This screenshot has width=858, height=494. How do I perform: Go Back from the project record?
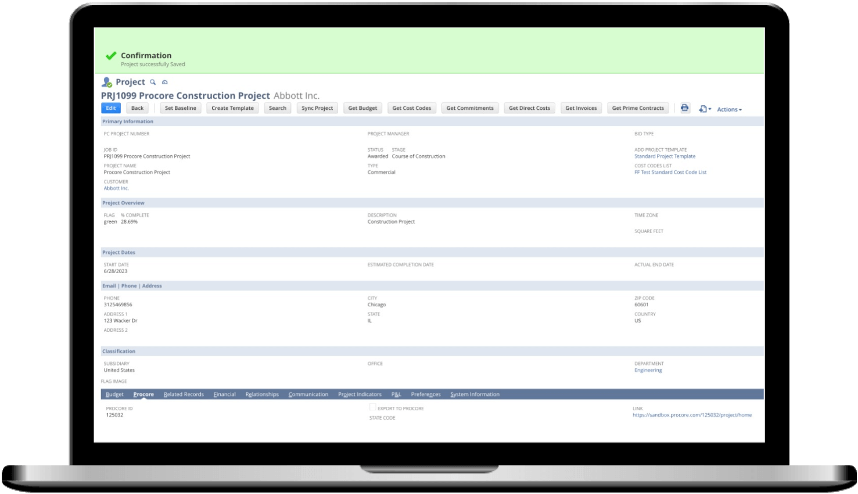pyautogui.click(x=137, y=108)
